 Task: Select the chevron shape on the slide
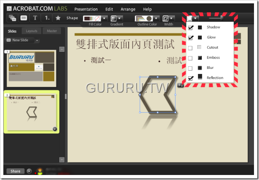coord(158,95)
